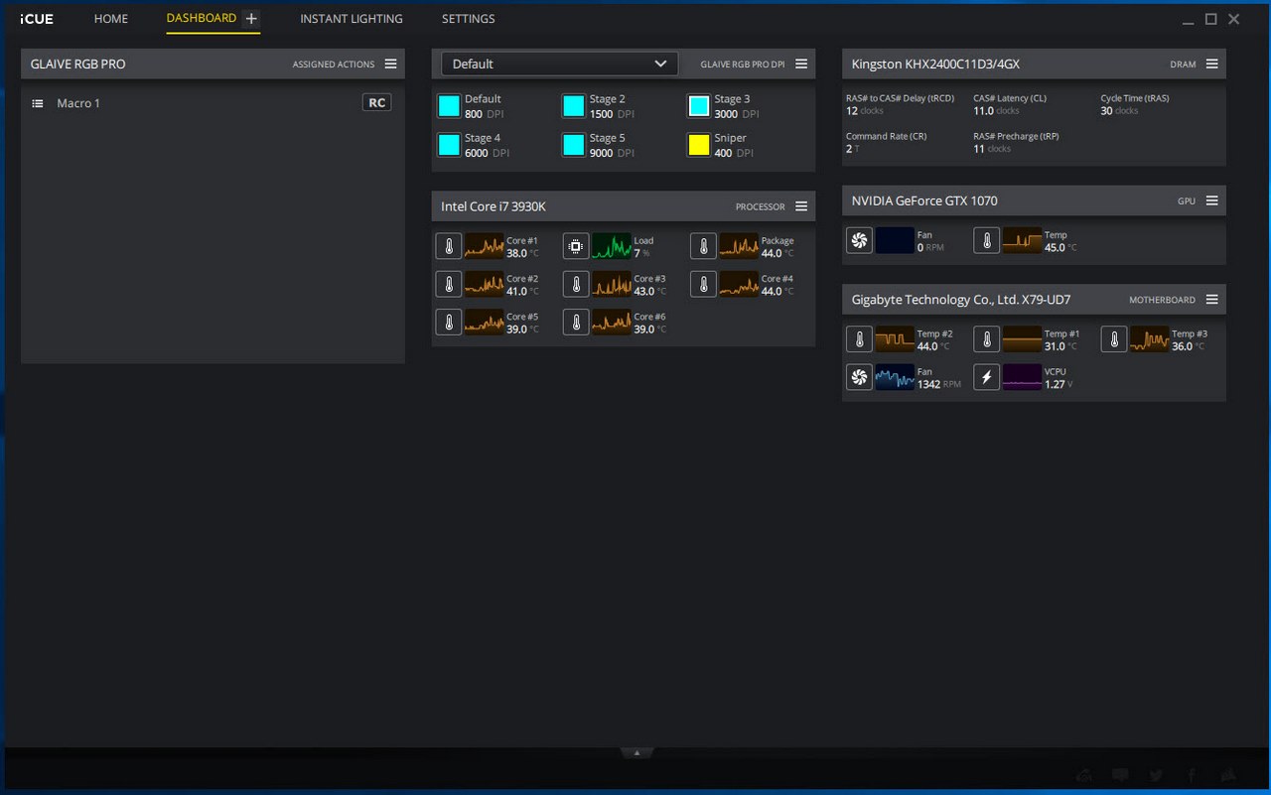The image size is (1271, 795).
Task: Click the CAS# Latency 11.0 clocks value
Action: (996, 111)
